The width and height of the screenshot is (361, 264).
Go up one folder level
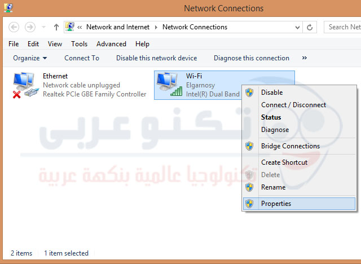[x=56, y=27]
